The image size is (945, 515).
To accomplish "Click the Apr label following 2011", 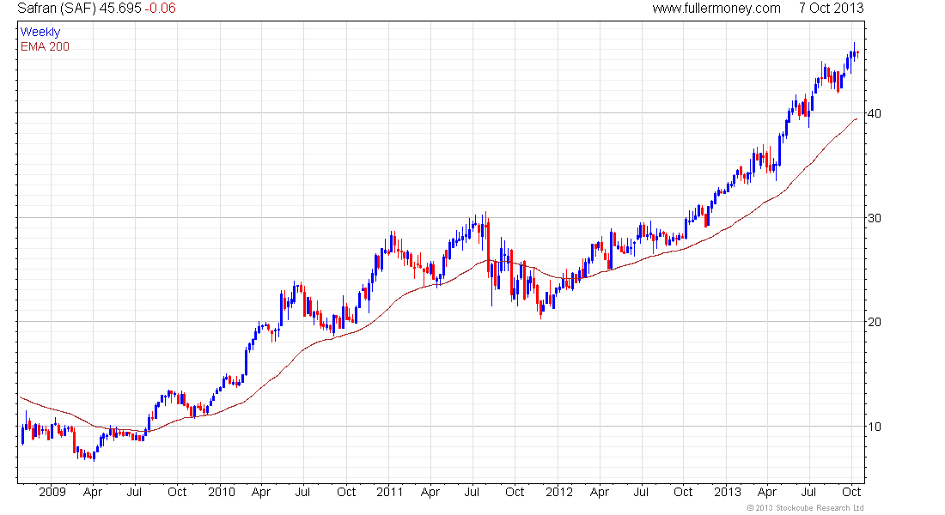I will tap(430, 492).
